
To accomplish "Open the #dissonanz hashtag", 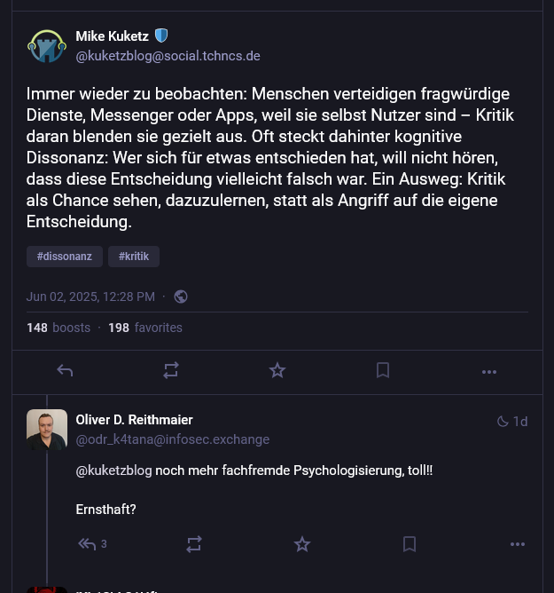I will click(x=65, y=257).
